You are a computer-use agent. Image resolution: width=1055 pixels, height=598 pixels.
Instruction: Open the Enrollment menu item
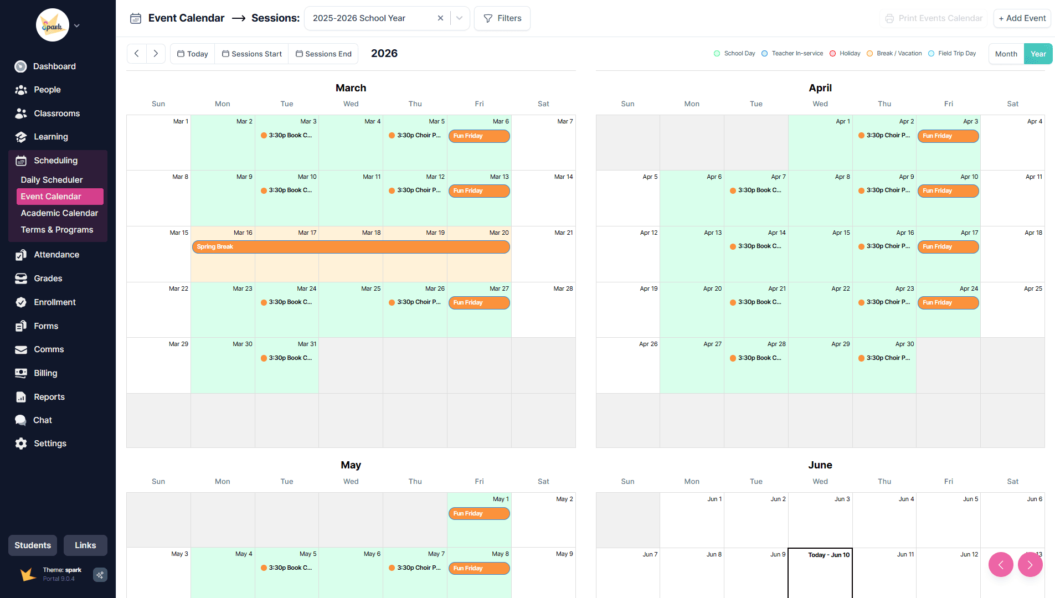tap(58, 302)
